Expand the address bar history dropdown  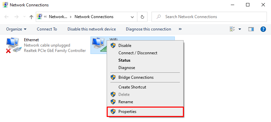click(x=132, y=17)
